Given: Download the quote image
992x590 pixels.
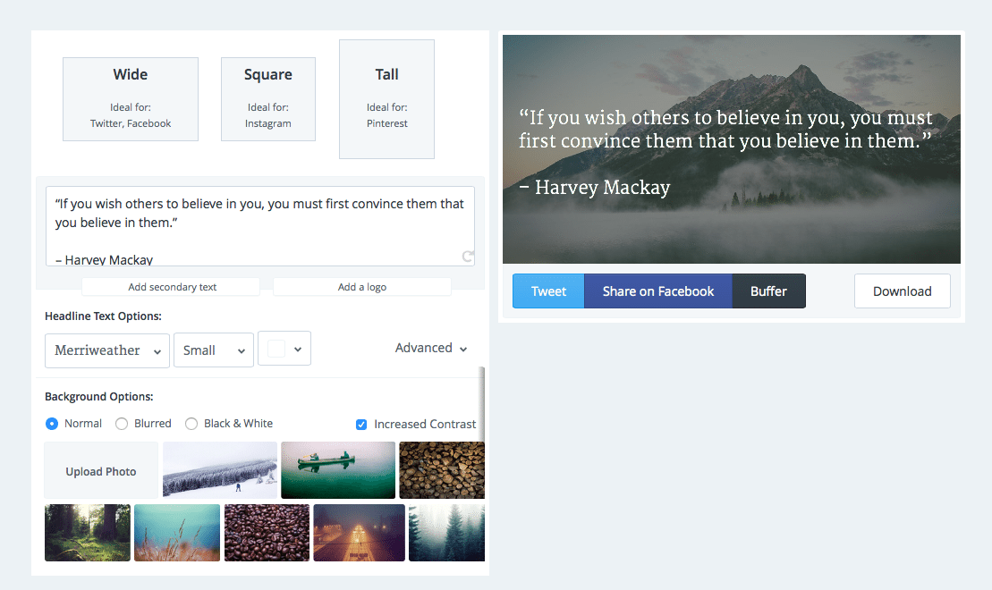Looking at the screenshot, I should [903, 291].
